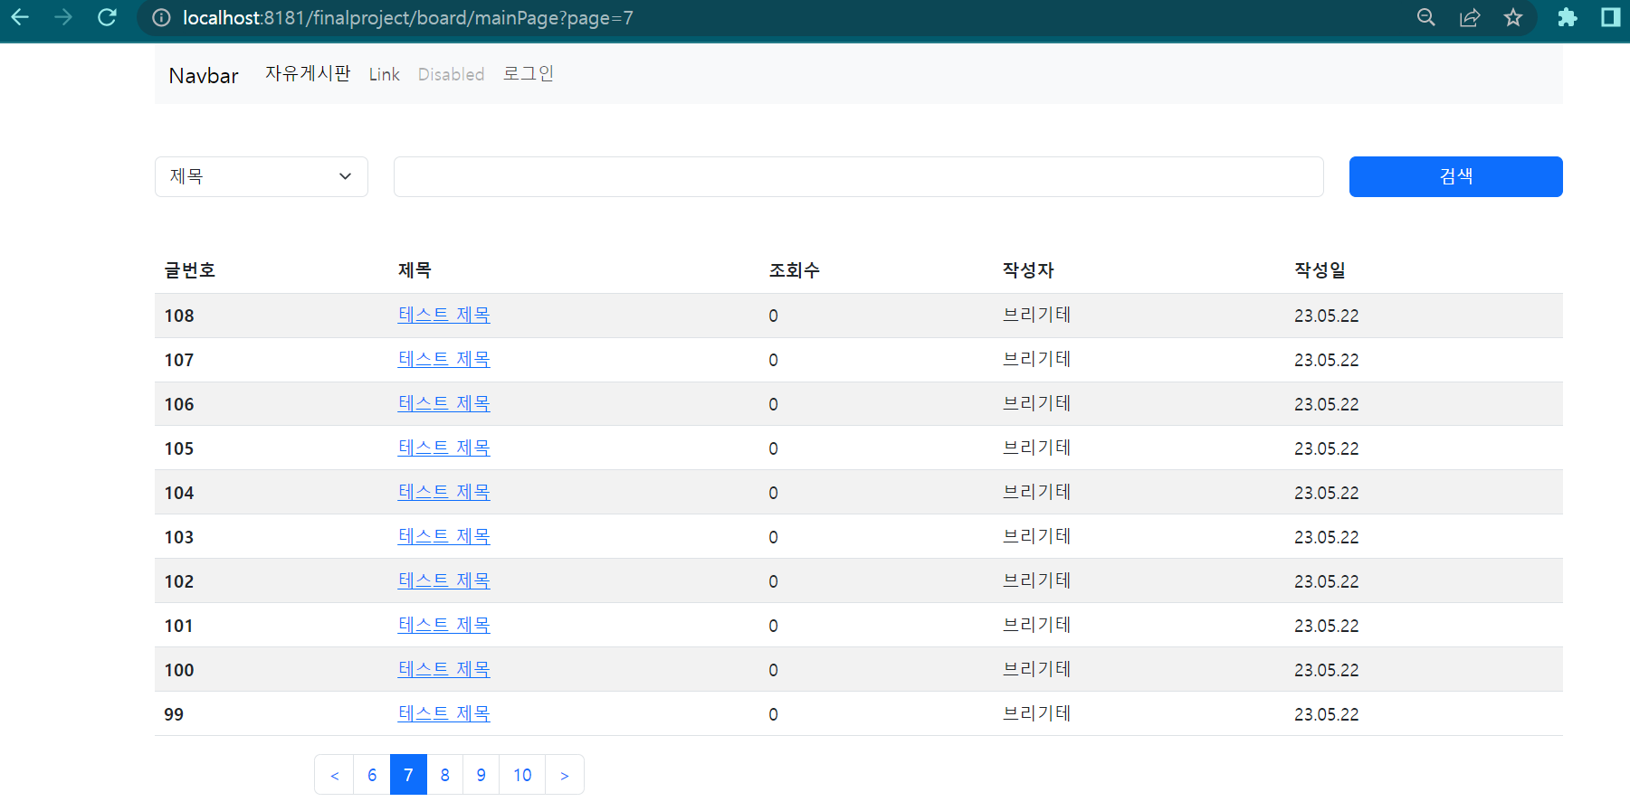The image size is (1630, 811).
Task: Open post 99's 테스트 제목 link
Action: pos(444,713)
